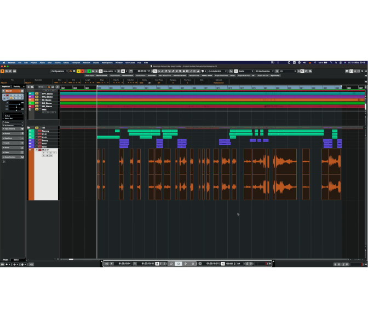Open the Use Quantize grid dropdown
Image resolution: width=368 pixels, height=328 pixels.
(x=264, y=71)
